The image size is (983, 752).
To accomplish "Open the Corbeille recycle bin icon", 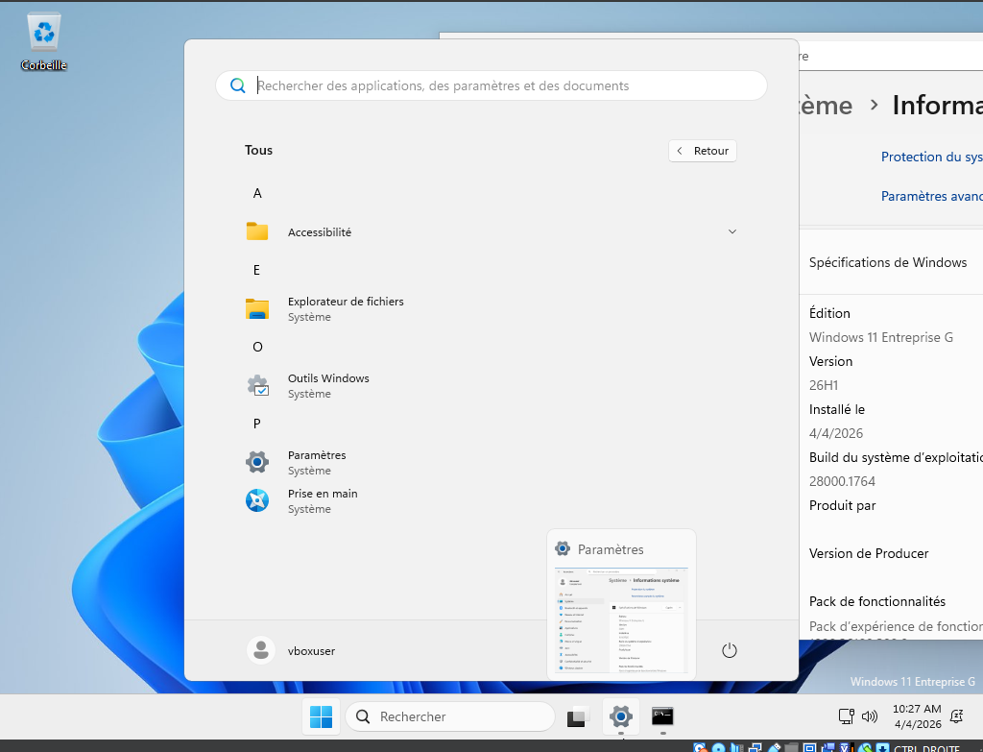I will pyautogui.click(x=43, y=41).
